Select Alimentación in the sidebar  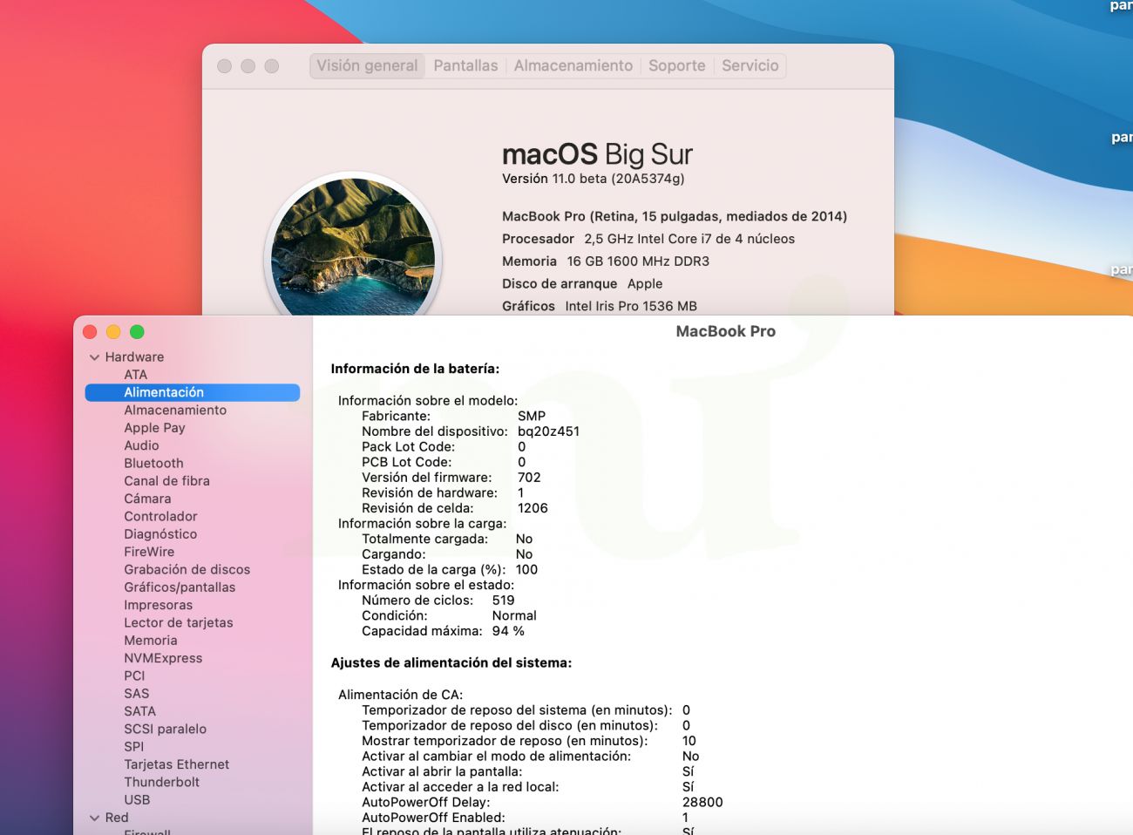(x=193, y=392)
